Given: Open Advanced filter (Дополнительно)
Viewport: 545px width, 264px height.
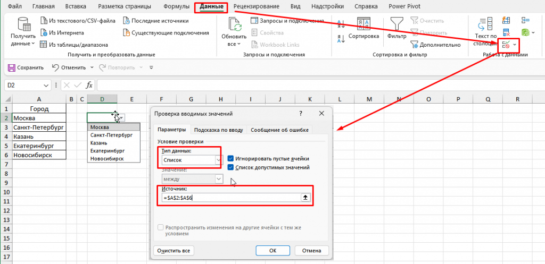Looking at the screenshot, I should [x=435, y=45].
